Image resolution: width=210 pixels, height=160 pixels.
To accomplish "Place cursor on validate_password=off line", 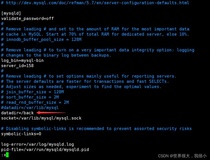I will [x=27, y=18].
